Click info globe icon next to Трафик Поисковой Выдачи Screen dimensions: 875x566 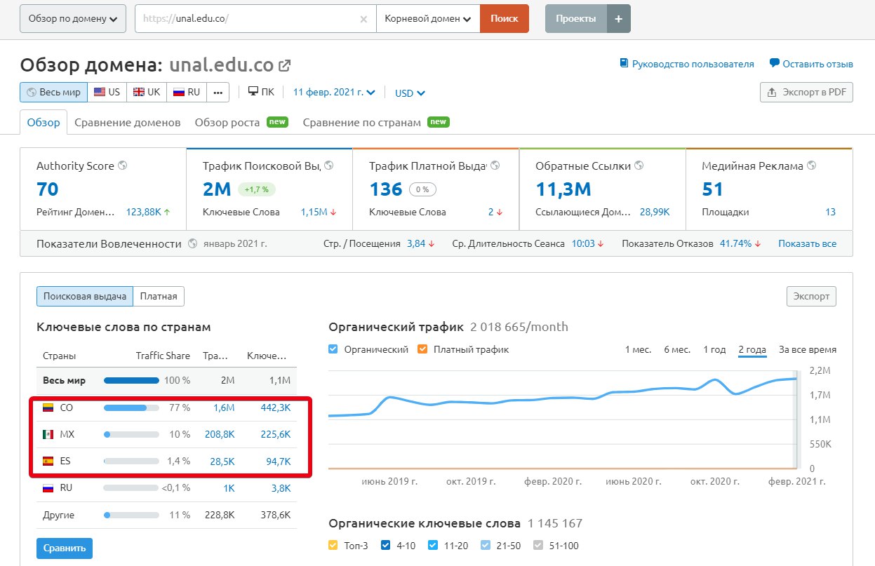[x=329, y=166]
